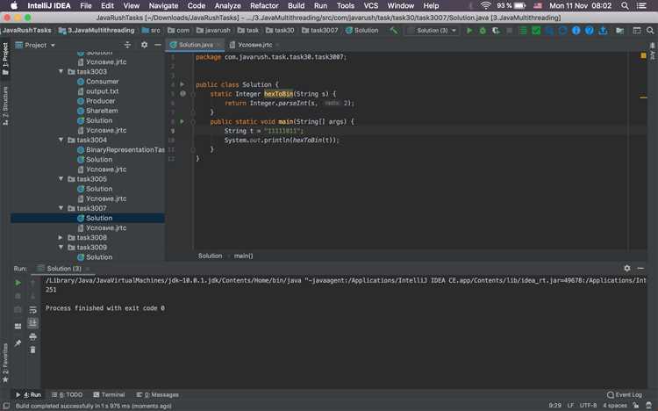Screen dimensions: 658x411
Task: Collapse the task3009 folder
Action: coord(61,247)
